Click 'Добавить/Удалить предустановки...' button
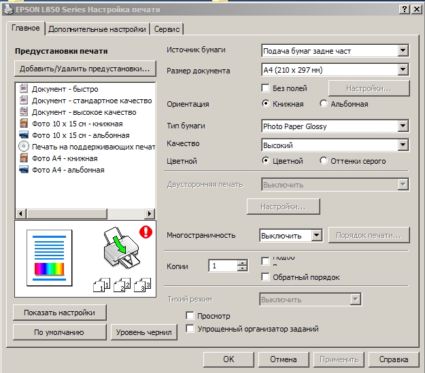Screen dimensions: 425x373 (85, 69)
